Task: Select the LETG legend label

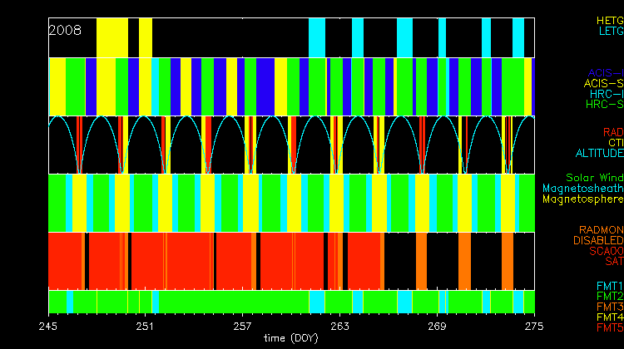Action: point(610,31)
